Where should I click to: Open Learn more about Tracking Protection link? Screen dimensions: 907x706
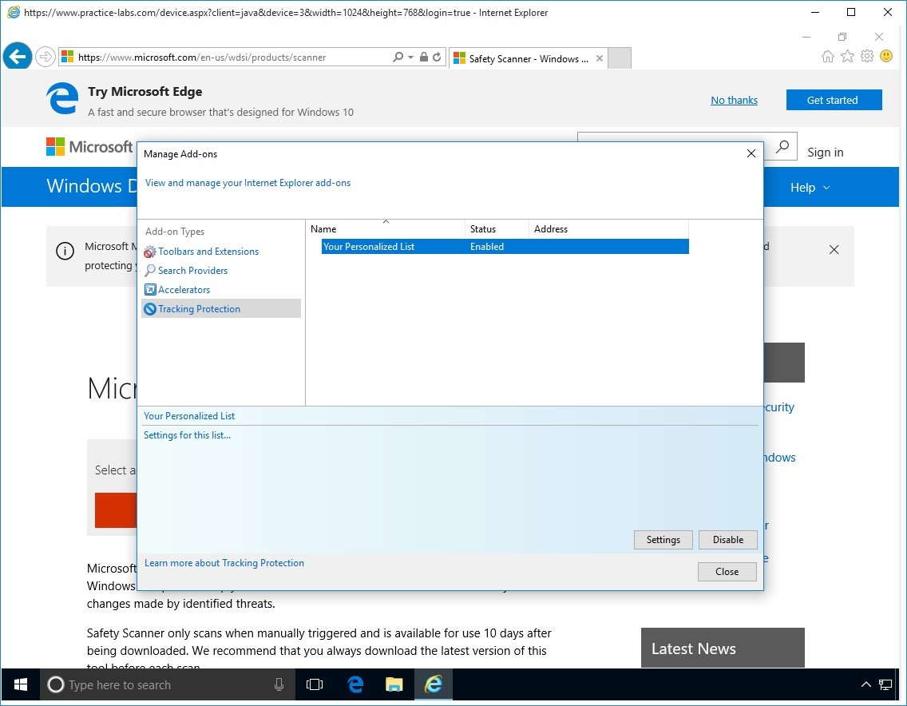click(224, 563)
